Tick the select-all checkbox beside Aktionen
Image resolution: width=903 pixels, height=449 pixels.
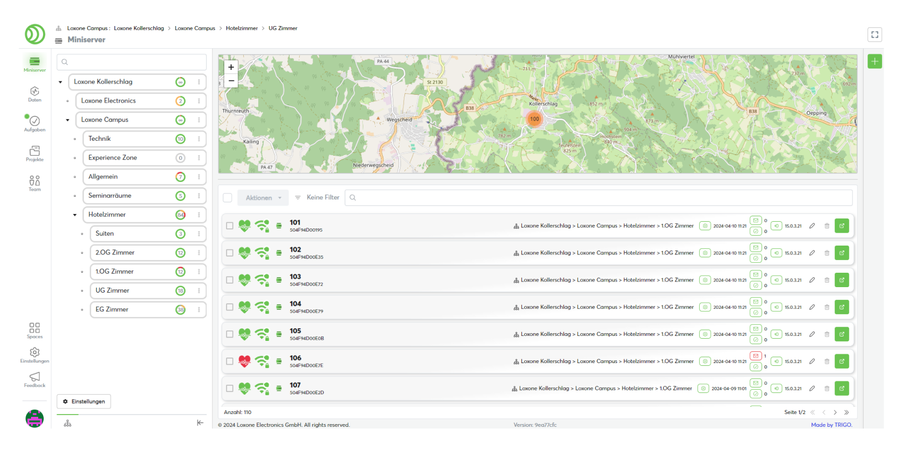[x=228, y=198]
